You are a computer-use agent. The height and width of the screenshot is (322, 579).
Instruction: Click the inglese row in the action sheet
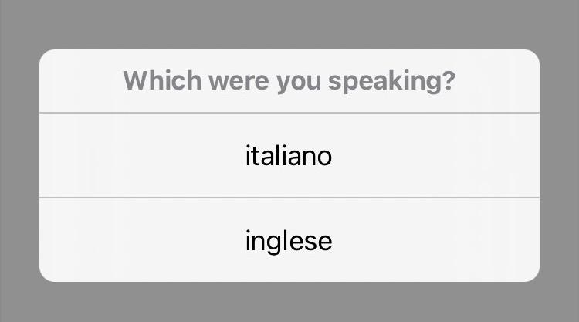tap(289, 240)
